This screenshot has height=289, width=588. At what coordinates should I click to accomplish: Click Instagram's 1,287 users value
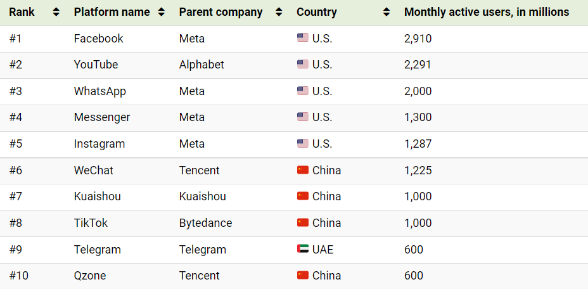[418, 144]
